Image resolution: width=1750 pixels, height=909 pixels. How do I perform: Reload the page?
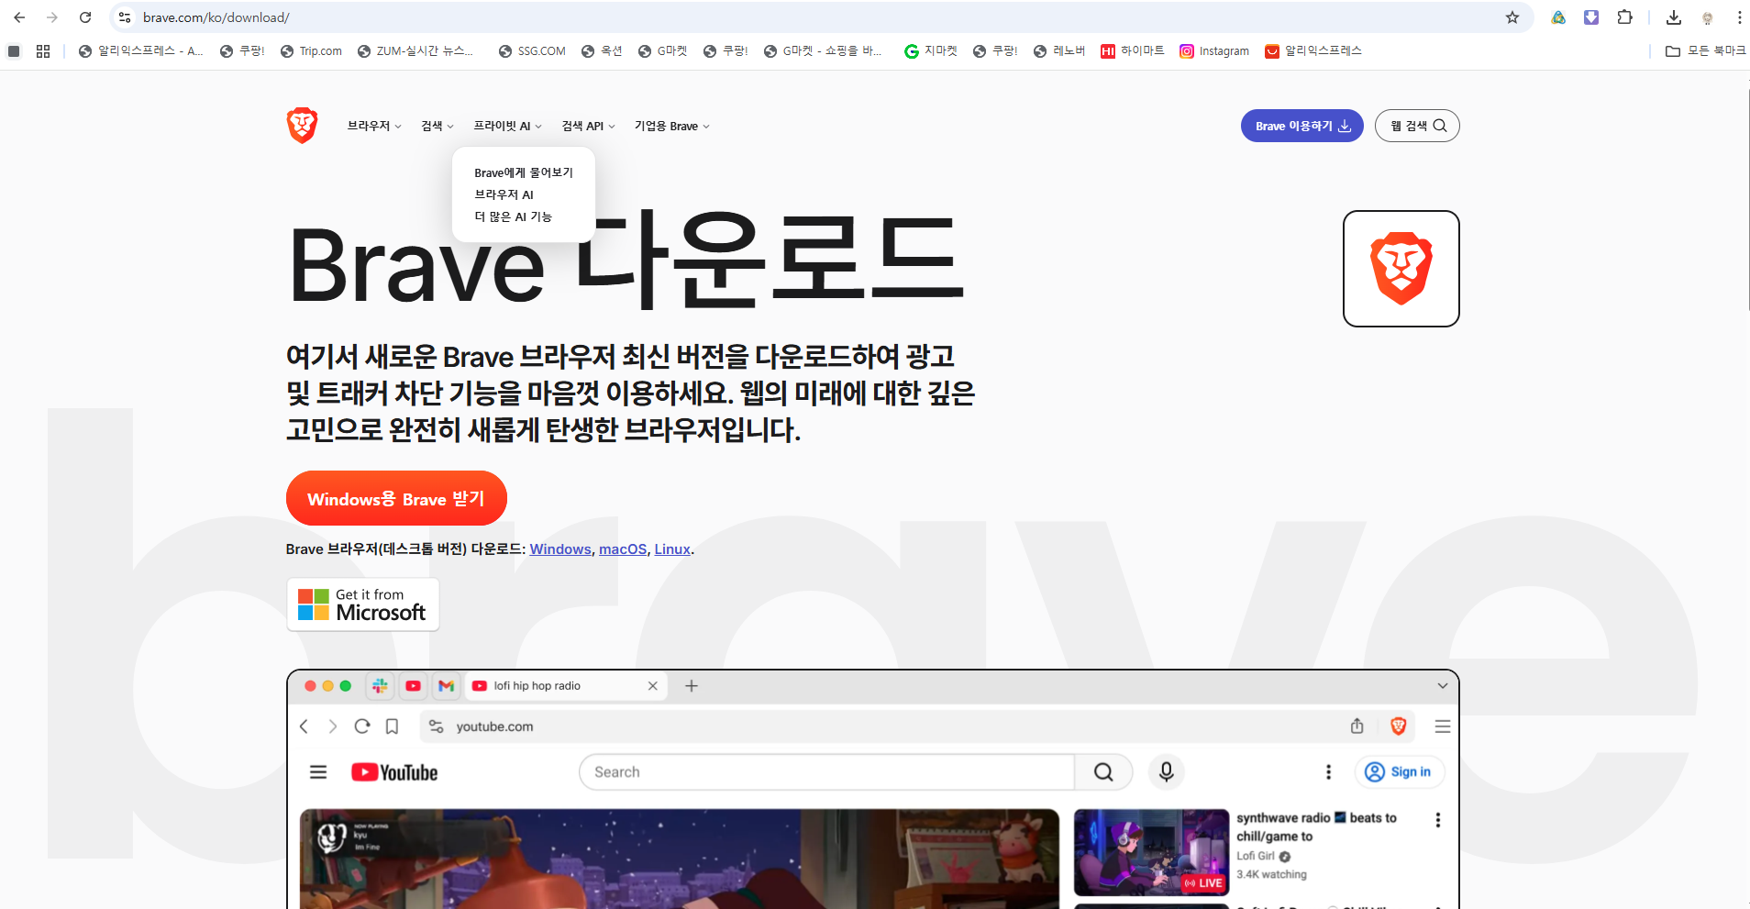click(85, 17)
